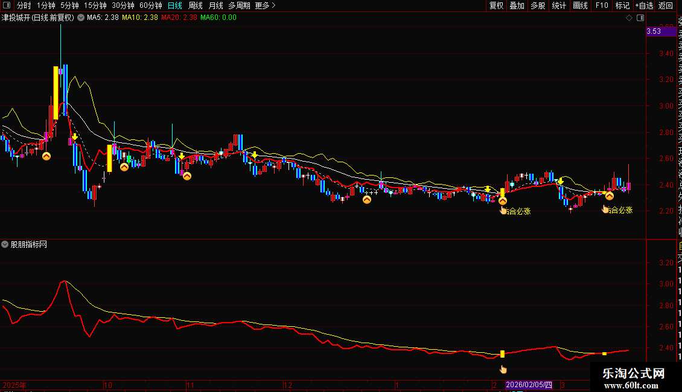Toggle the left sidebar panel icon
682x392 pixels.
[6, 5]
